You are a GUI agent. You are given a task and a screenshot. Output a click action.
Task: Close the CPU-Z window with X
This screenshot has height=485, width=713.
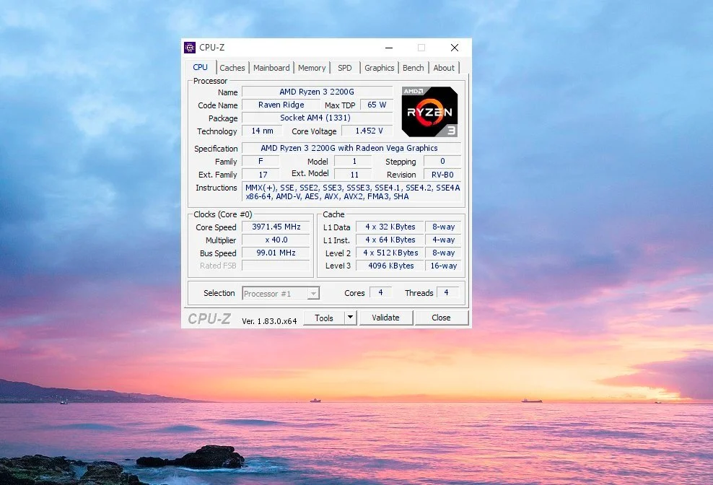click(454, 48)
